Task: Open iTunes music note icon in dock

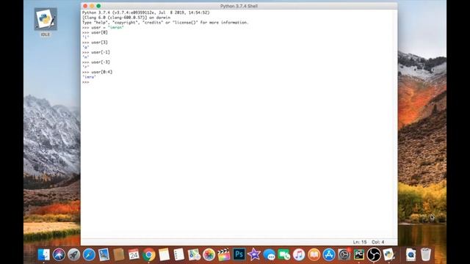Action: pyautogui.click(x=299, y=254)
